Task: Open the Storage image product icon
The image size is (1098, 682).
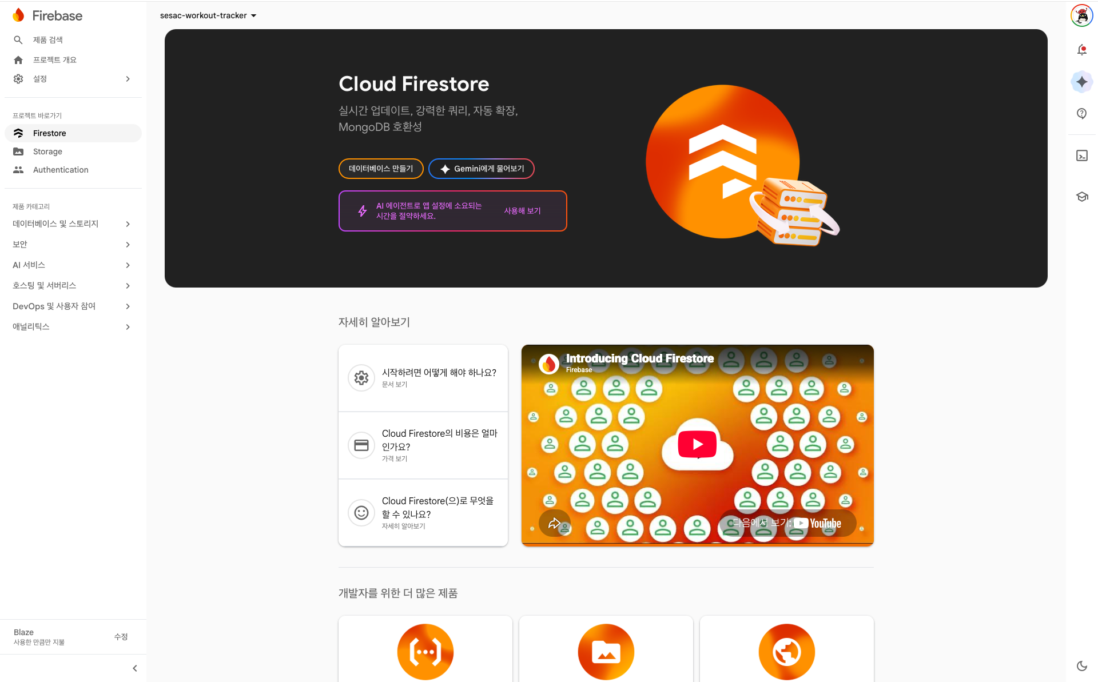Action: pyautogui.click(x=606, y=652)
